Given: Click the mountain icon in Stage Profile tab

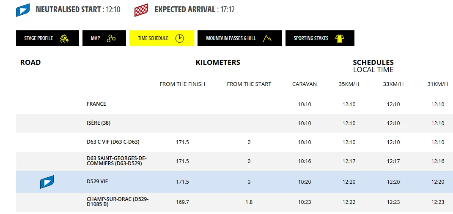Looking at the screenshot, I should (64, 38).
